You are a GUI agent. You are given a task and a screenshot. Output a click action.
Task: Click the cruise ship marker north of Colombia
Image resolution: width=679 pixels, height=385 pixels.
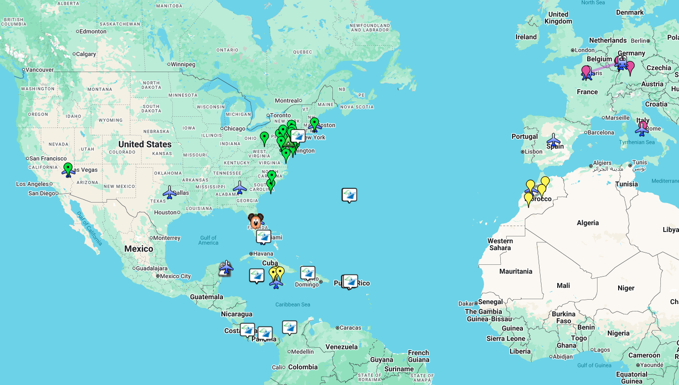[289, 327]
